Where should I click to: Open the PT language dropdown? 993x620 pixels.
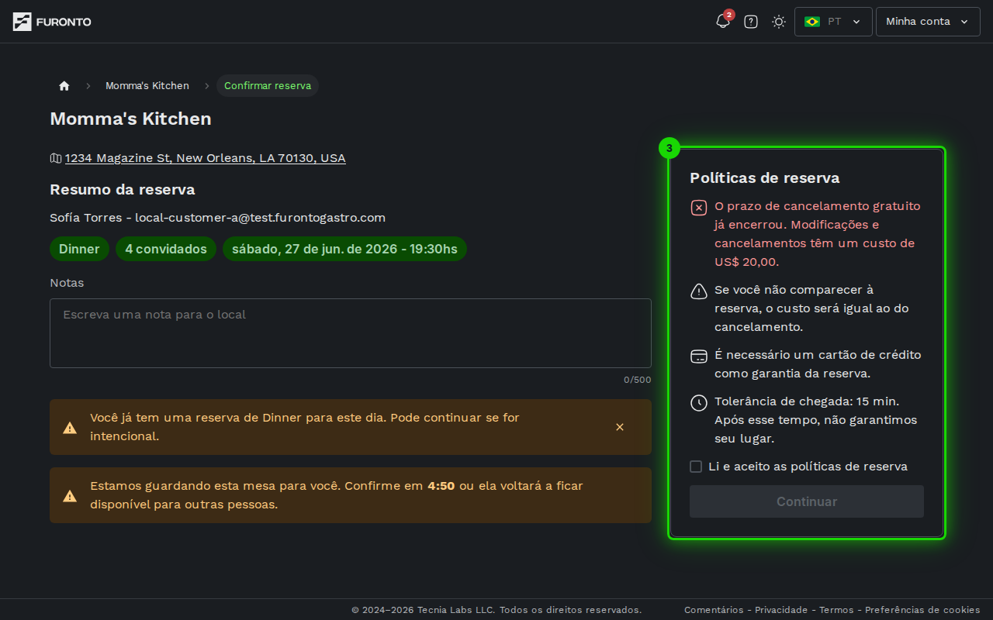pyautogui.click(x=833, y=22)
